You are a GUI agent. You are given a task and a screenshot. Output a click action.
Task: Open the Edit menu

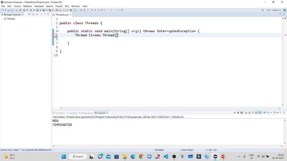(9, 6)
